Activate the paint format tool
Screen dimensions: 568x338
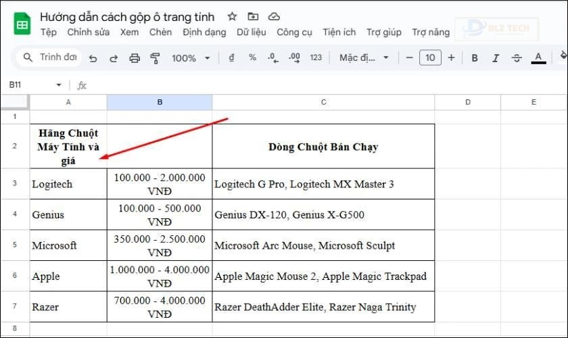(x=155, y=58)
